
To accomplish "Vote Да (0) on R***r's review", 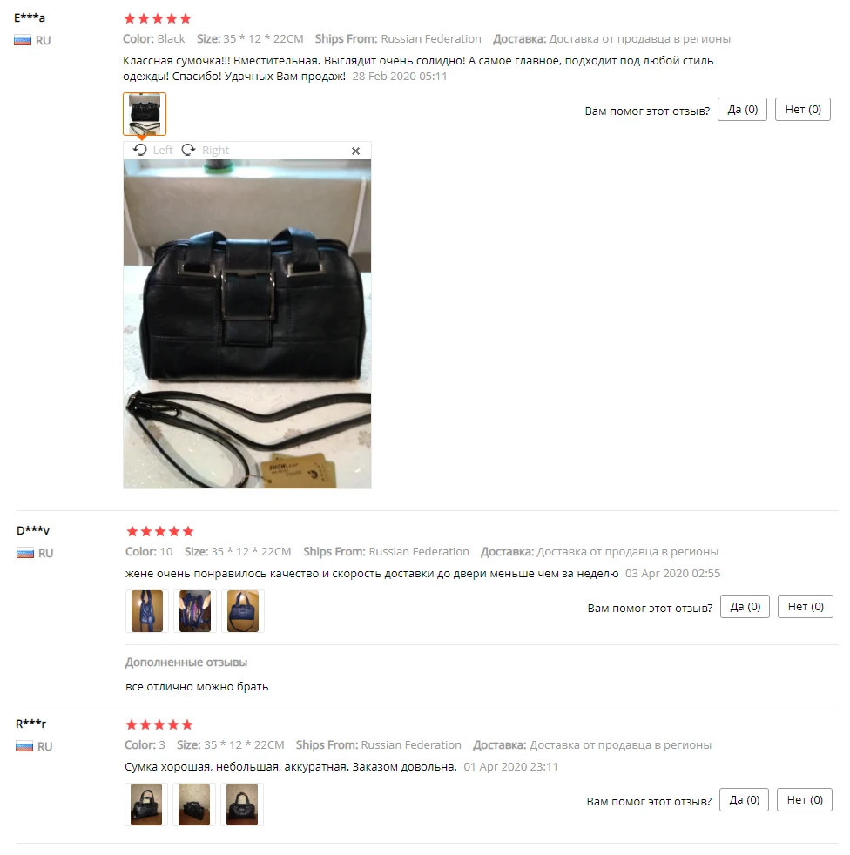I will 744,800.
